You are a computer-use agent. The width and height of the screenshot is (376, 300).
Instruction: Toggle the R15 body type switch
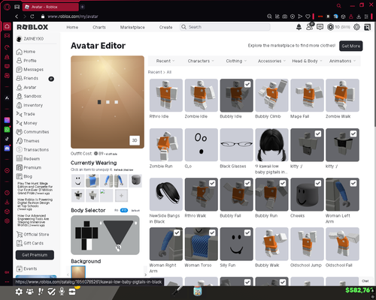coord(124,210)
